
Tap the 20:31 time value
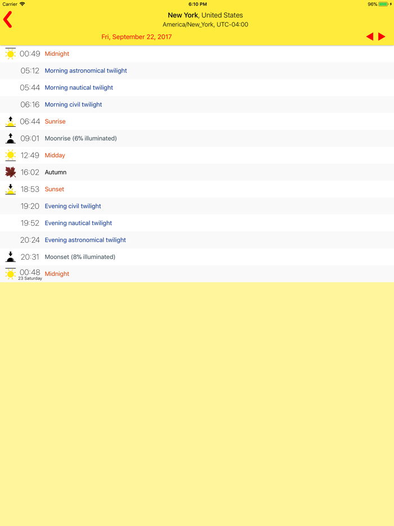(30, 257)
